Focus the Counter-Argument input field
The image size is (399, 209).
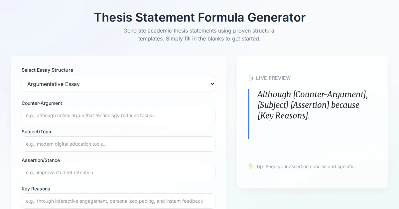pos(118,115)
